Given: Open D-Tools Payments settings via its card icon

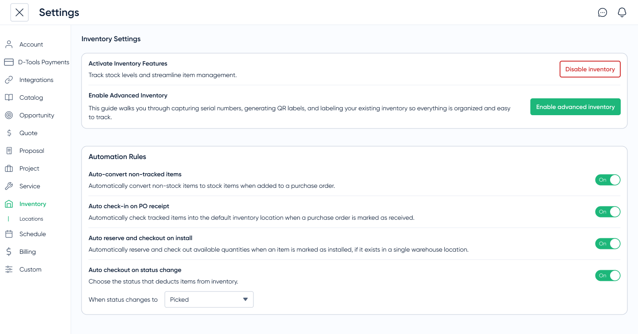Looking at the screenshot, I should (x=8, y=62).
